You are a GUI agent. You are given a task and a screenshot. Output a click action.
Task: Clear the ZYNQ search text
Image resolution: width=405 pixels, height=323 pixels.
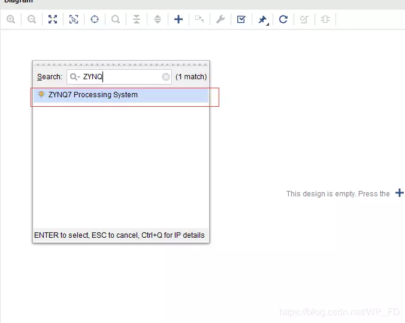tap(166, 77)
